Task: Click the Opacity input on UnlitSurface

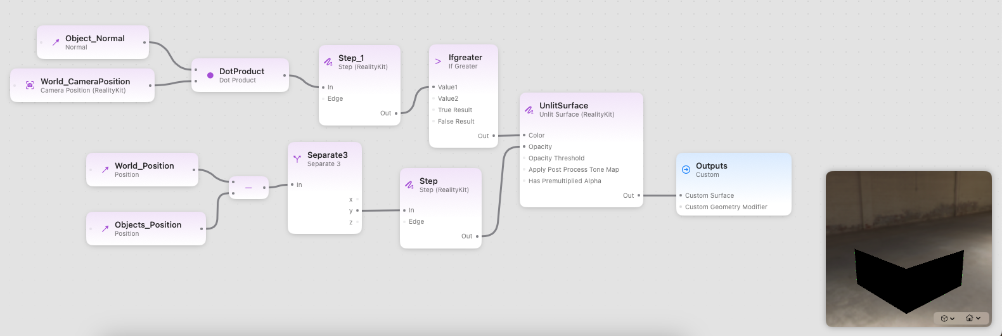Action: tap(524, 147)
